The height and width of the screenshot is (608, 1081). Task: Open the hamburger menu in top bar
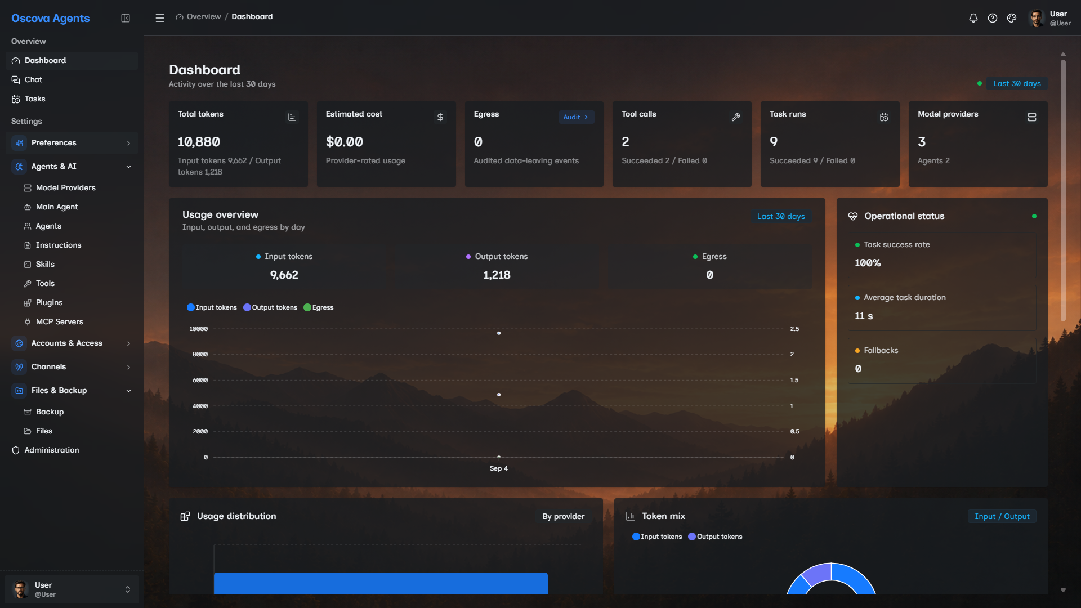160,18
